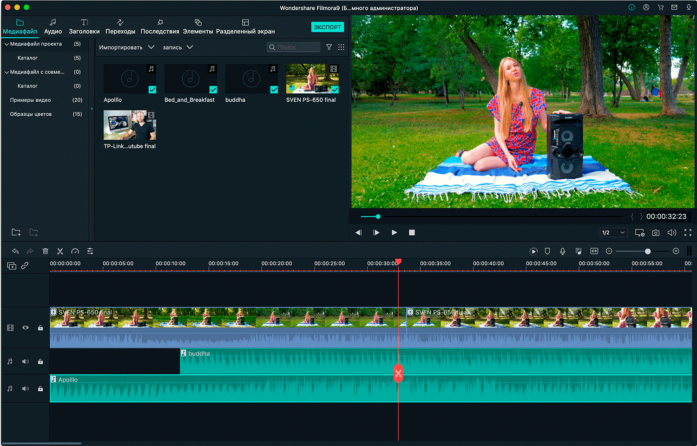Click the marker shield icon above timeline
The width and height of the screenshot is (697, 446).
[x=547, y=251]
